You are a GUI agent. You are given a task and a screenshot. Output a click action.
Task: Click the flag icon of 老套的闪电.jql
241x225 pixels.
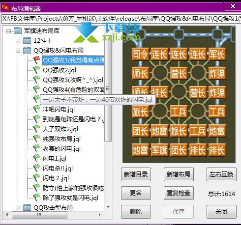click(36, 148)
